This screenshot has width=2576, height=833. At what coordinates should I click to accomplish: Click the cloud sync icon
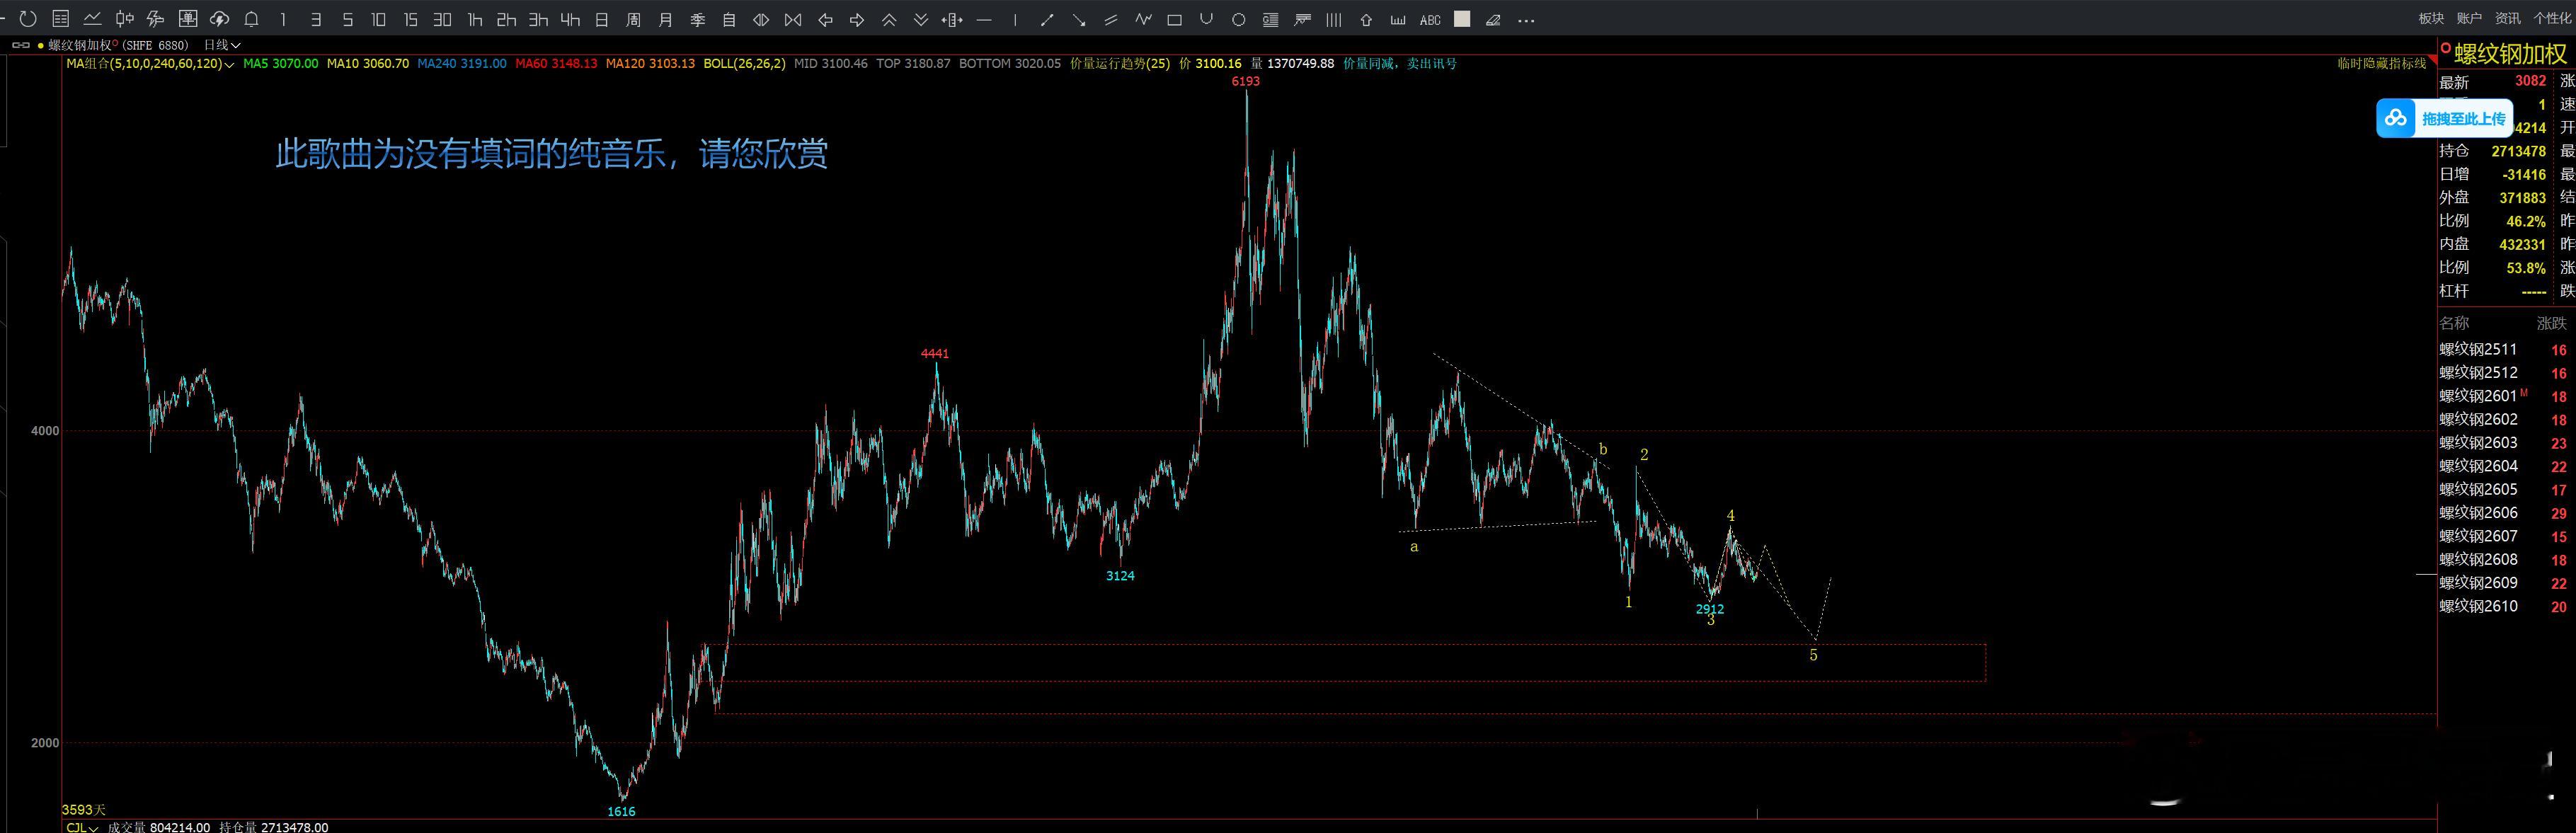click(x=220, y=19)
